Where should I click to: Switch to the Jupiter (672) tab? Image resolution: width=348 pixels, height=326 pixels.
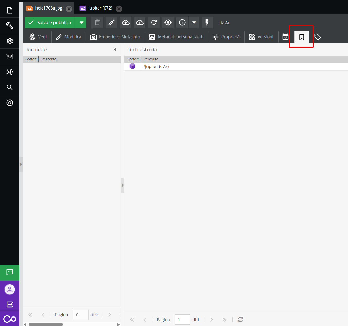(x=100, y=8)
